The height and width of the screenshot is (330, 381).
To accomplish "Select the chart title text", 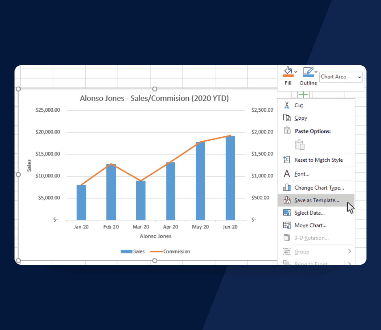I will point(154,98).
